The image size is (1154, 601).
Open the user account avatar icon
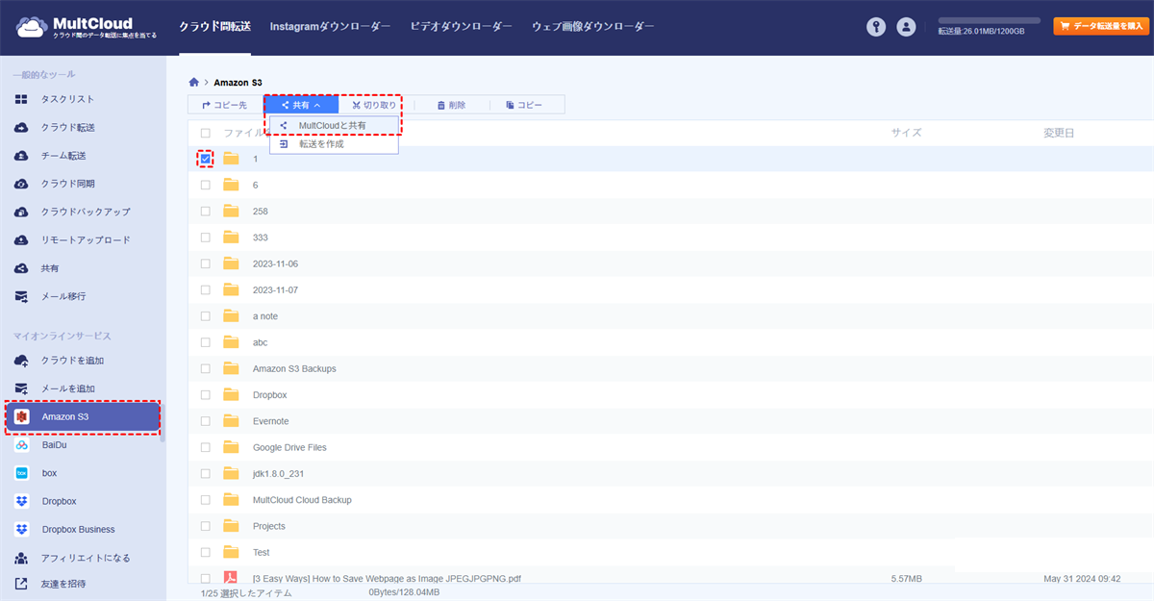(906, 27)
